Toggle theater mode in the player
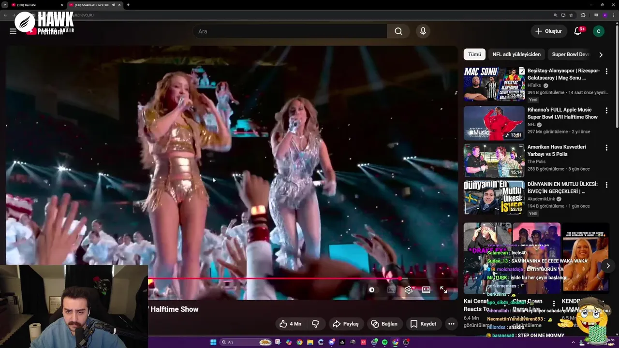The image size is (619, 348). 426,290
